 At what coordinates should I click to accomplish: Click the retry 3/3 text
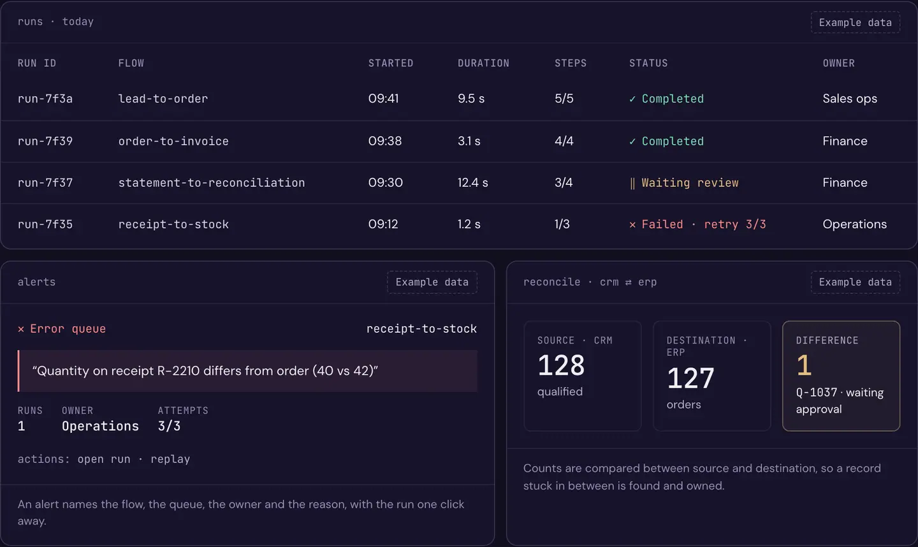pyautogui.click(x=735, y=224)
